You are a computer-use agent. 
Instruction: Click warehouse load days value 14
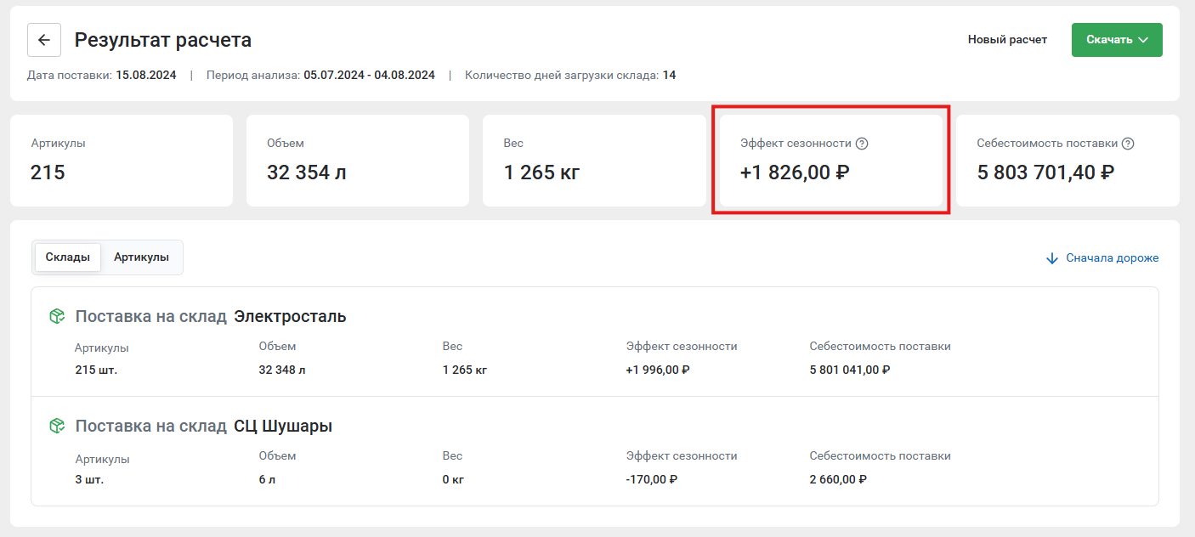tap(669, 75)
